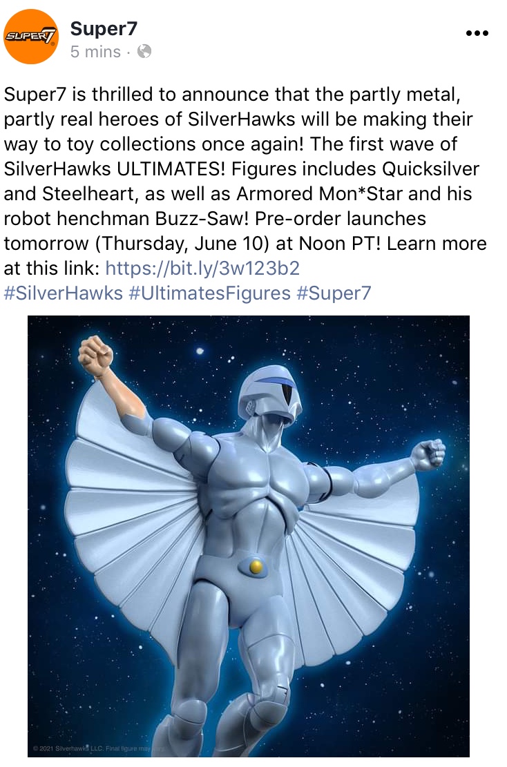
Task: Select the #SilverHawks hashtag
Action: click(x=63, y=293)
